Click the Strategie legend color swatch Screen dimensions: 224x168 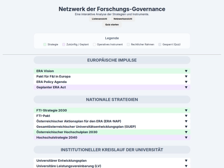pyautogui.click(x=45, y=44)
